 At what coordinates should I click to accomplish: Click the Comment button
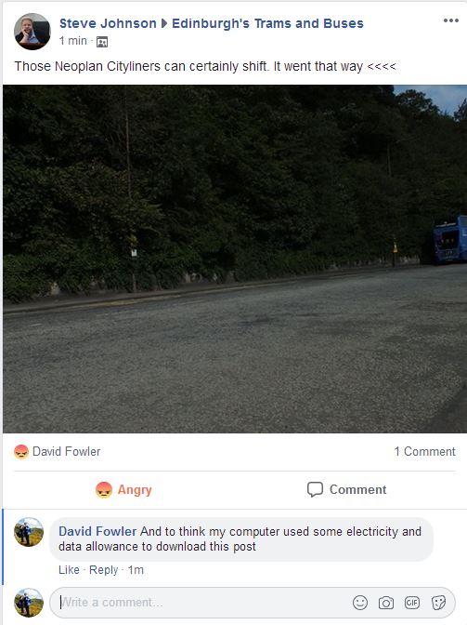tap(346, 489)
